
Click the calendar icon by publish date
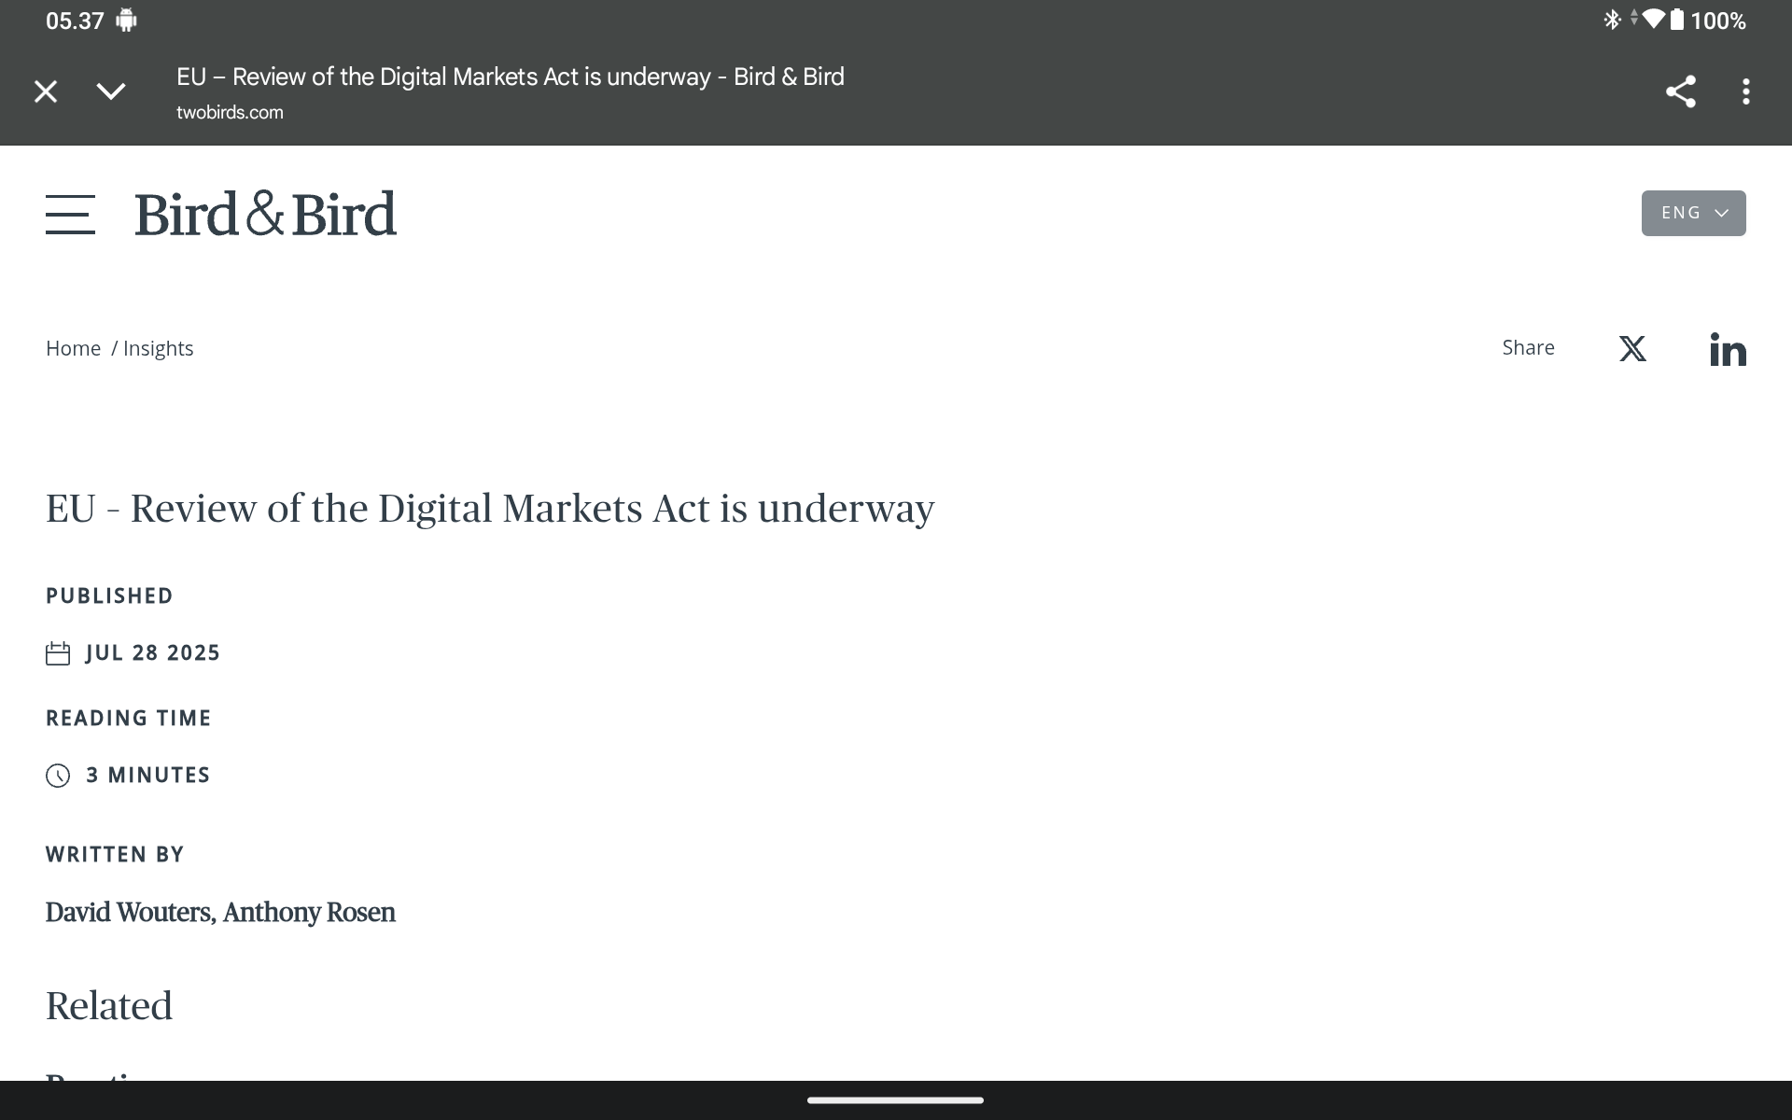point(58,653)
